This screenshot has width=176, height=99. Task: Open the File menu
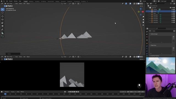[4, 1]
